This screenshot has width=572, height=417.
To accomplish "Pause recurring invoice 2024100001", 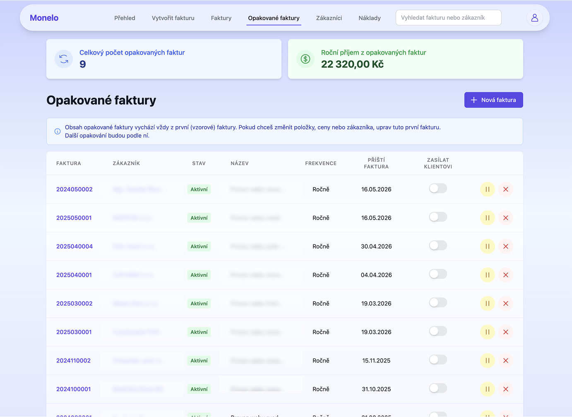I will [488, 389].
